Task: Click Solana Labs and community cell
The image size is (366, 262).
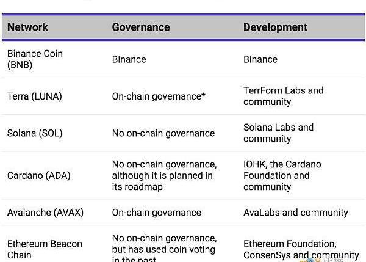Action: (x=278, y=133)
